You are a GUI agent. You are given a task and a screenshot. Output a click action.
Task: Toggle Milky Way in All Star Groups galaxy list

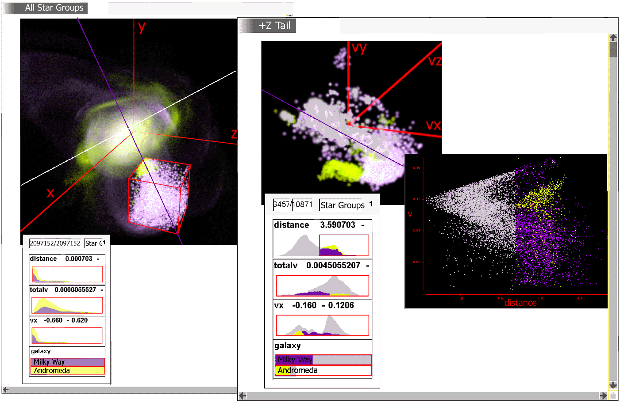click(67, 362)
